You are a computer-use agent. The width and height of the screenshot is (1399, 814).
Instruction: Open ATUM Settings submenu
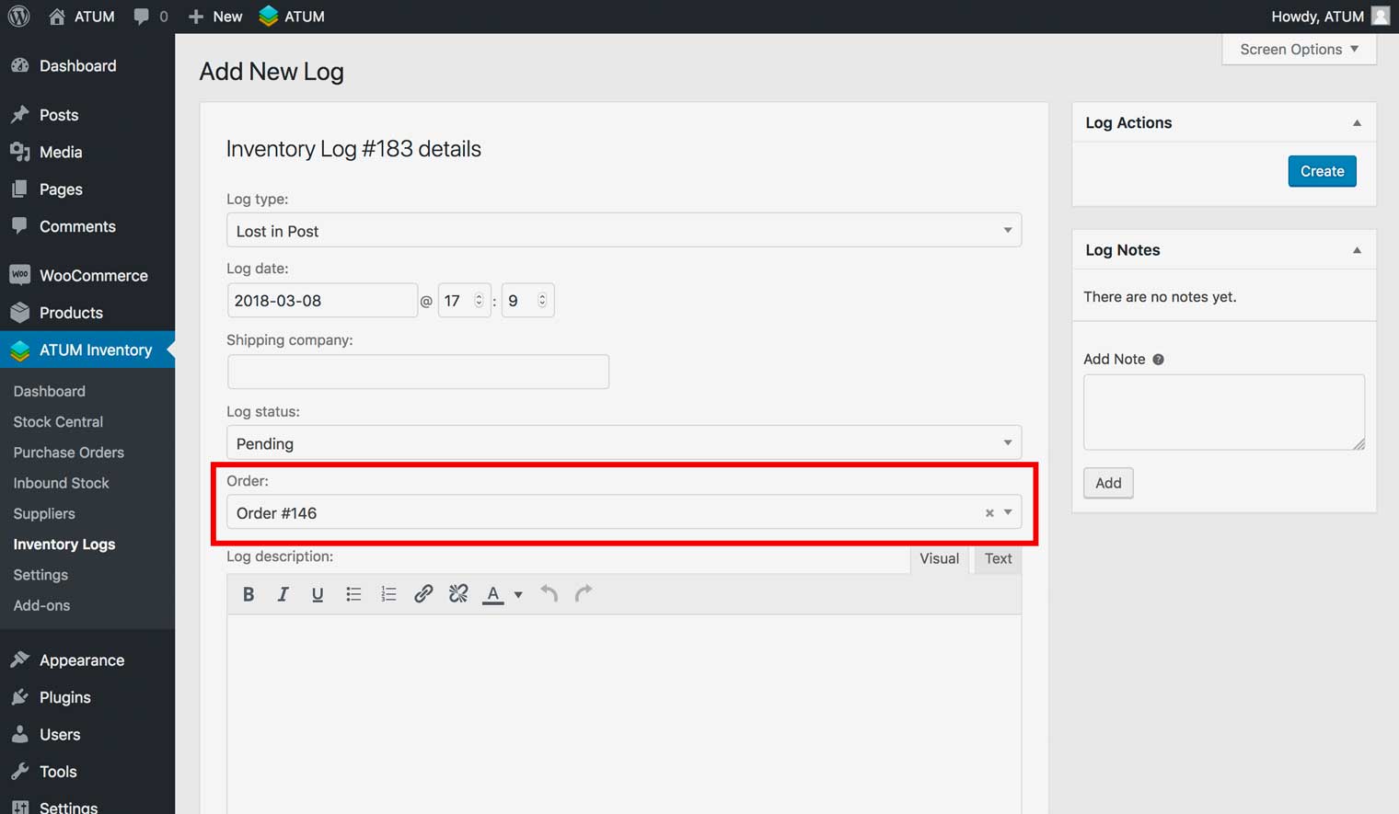pos(40,575)
